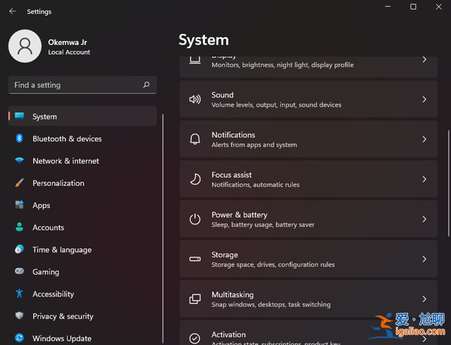Click the Storage drive icon
451x345 pixels.
195,259
